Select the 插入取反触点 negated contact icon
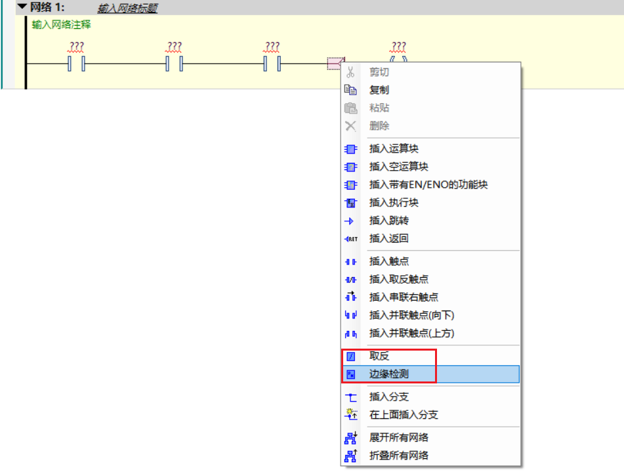Viewport: 624px width, 476px height. (x=350, y=278)
